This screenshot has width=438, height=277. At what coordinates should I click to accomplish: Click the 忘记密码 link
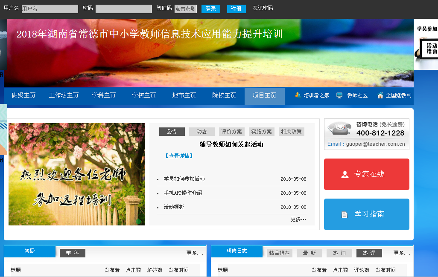(263, 8)
